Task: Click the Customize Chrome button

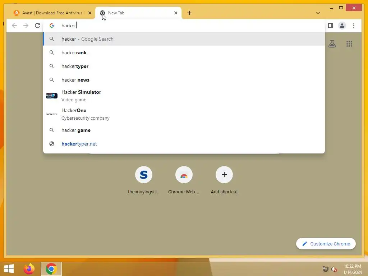Action: (326, 244)
